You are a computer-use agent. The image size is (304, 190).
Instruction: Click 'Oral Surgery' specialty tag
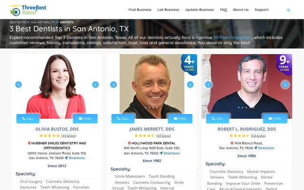(x=31, y=181)
